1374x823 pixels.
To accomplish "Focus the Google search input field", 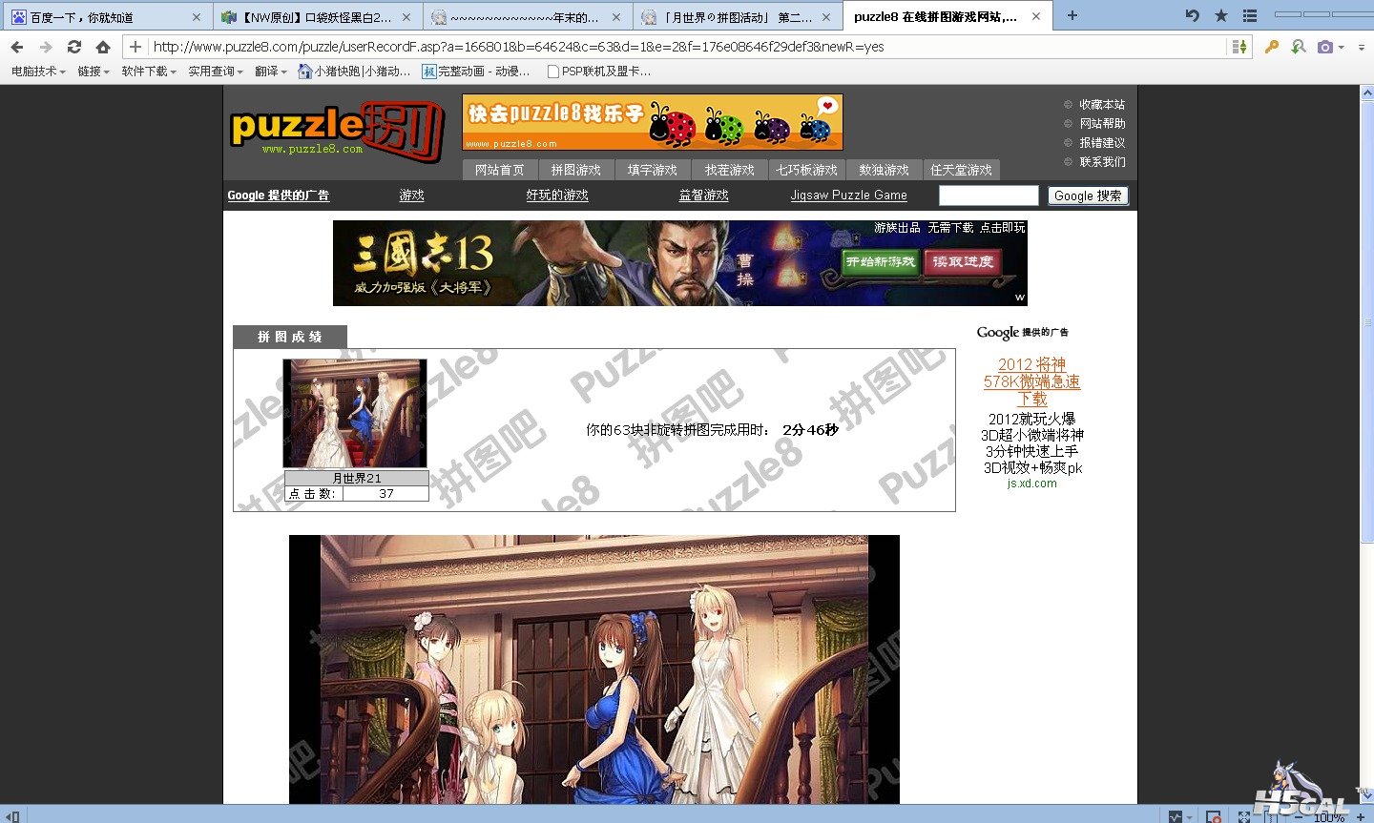I will coord(989,195).
